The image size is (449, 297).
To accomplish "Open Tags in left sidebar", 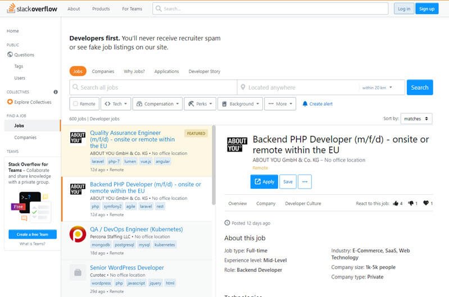I will pyautogui.click(x=19, y=66).
